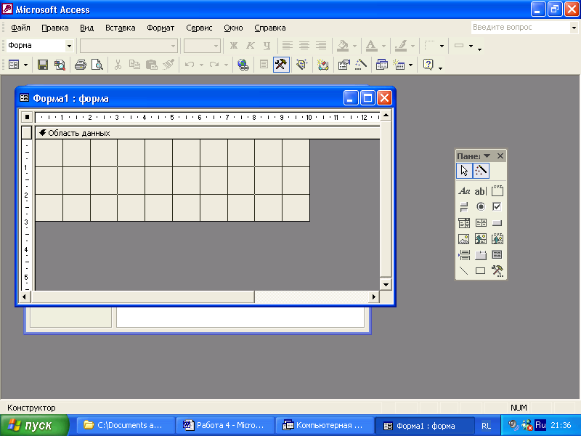Open Fill/Back Color dropdown arrow
Viewport: 581px width, 436px height.
[x=354, y=46]
